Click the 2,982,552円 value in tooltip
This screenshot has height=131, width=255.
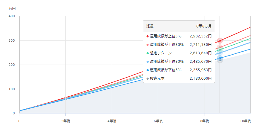pos(200,36)
